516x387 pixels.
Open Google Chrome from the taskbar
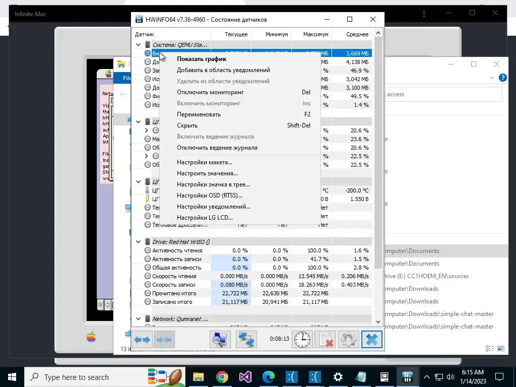[222, 377]
